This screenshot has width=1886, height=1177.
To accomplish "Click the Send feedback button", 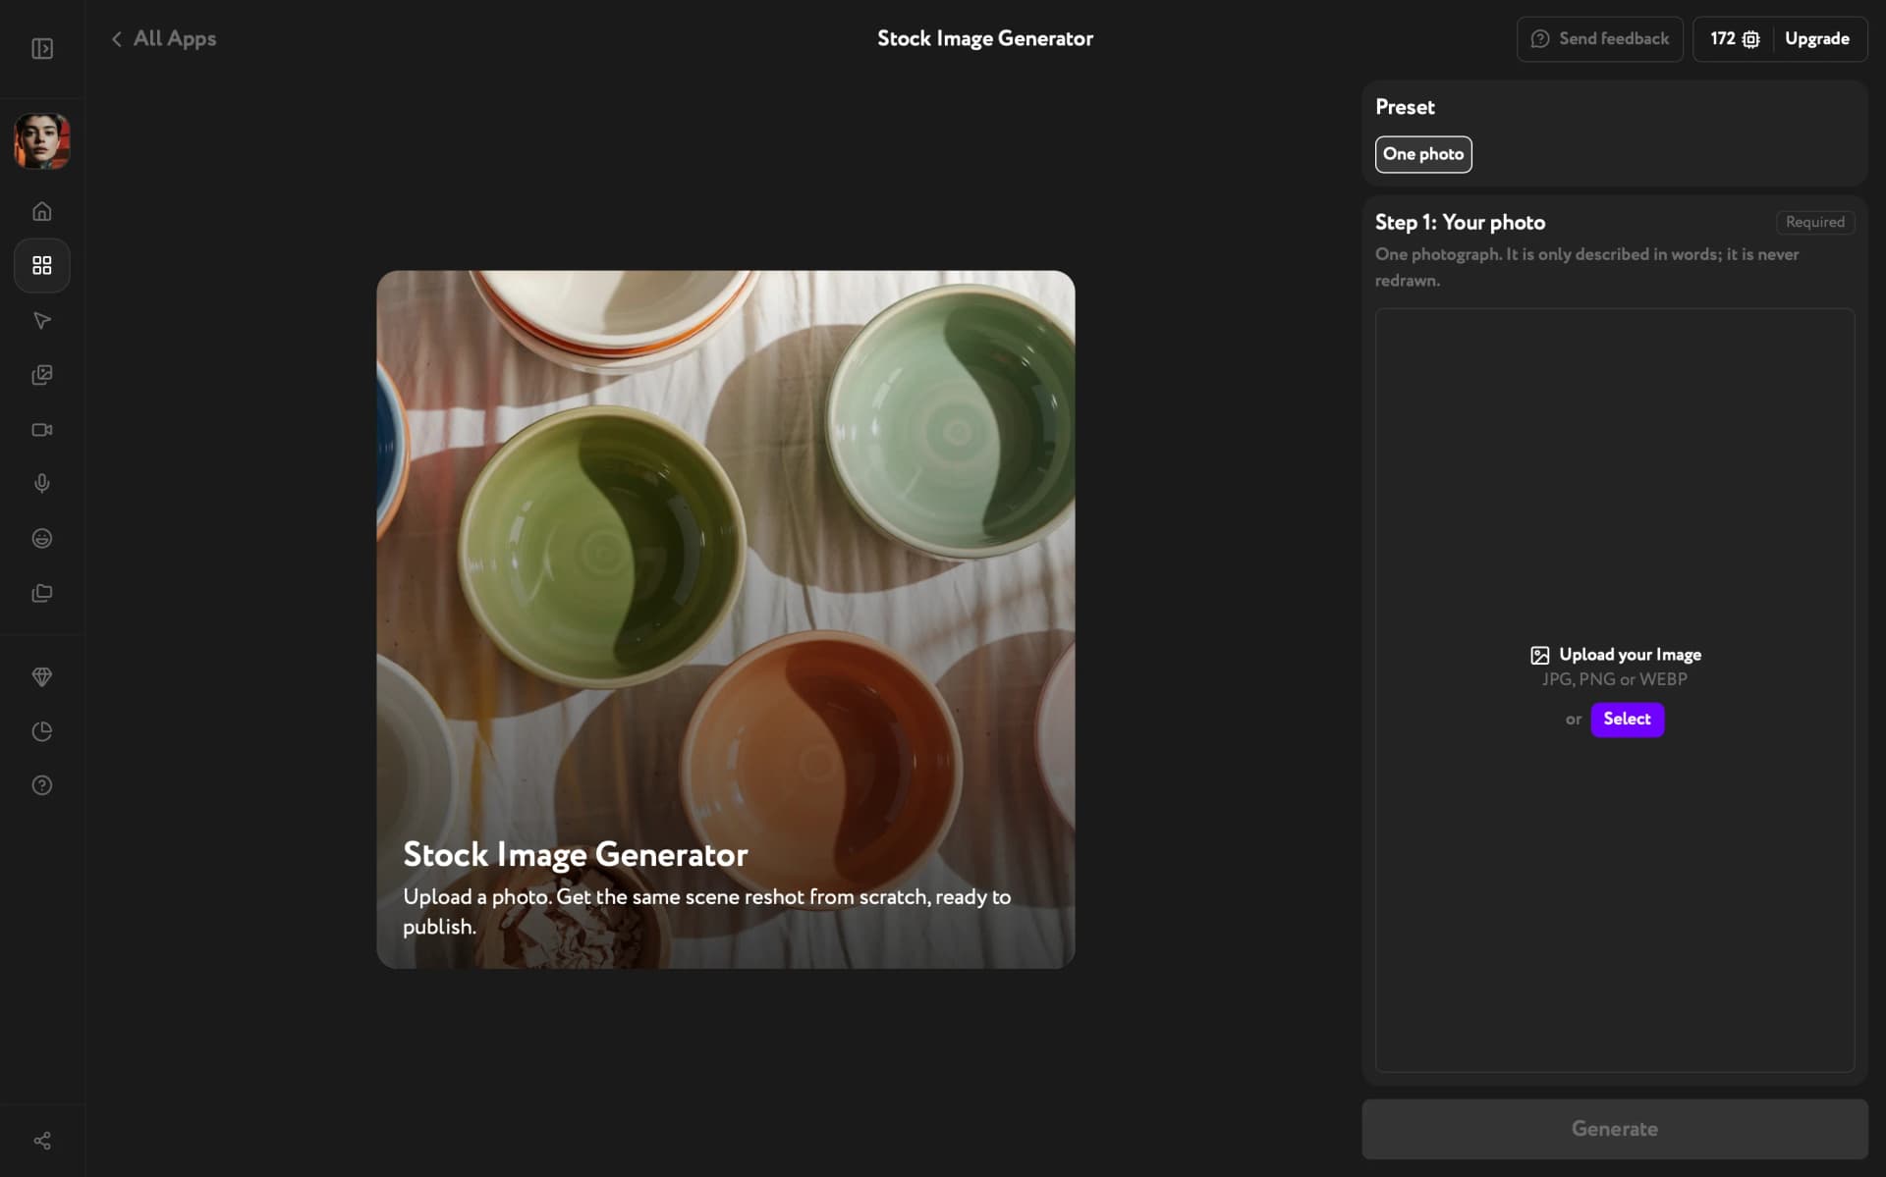I will [x=1599, y=38].
